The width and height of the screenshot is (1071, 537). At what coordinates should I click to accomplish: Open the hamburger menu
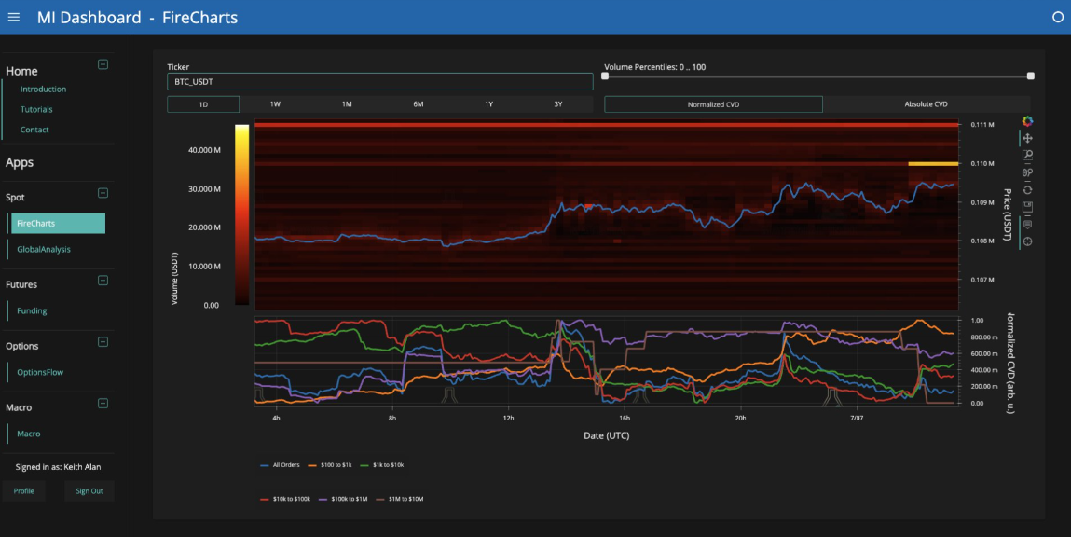click(x=13, y=17)
